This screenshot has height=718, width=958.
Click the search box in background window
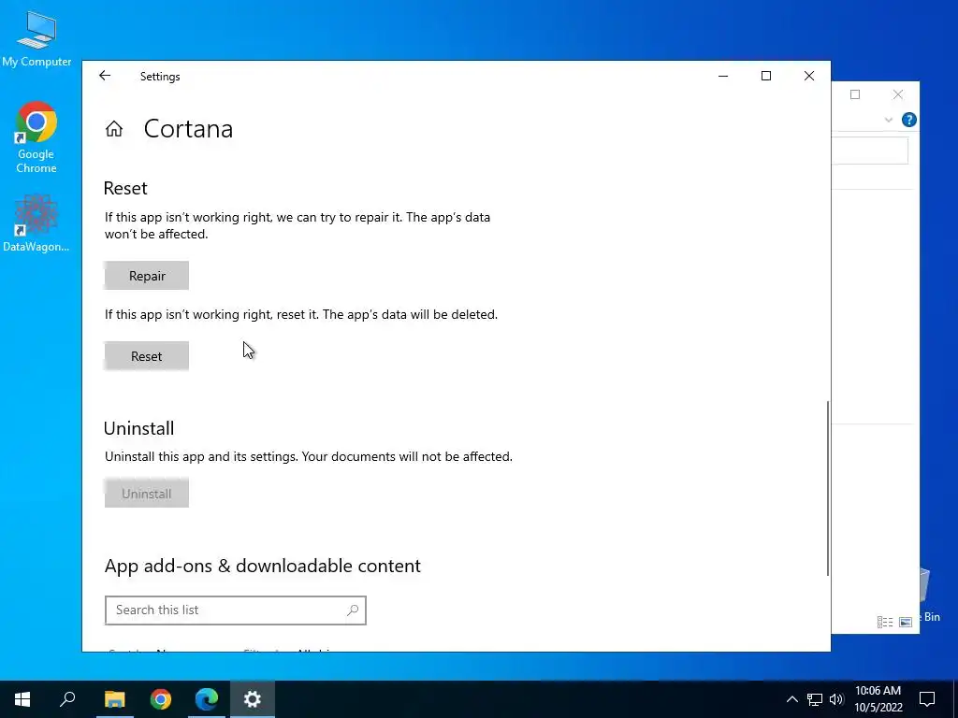pyautogui.click(x=869, y=151)
